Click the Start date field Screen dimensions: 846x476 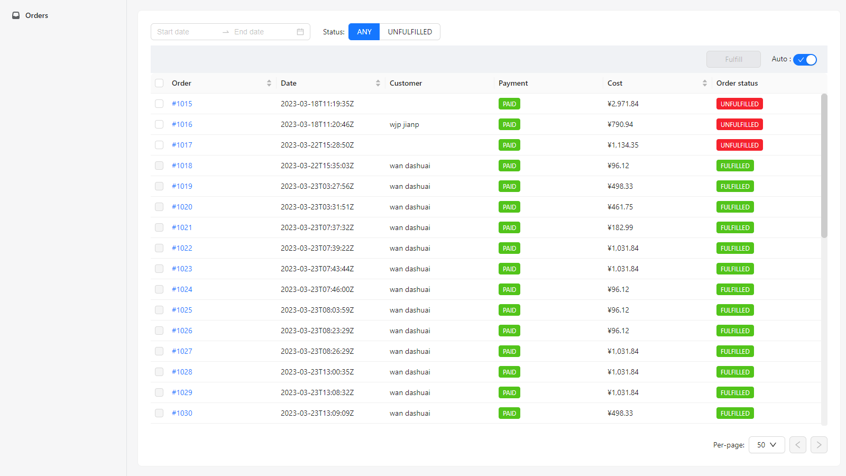point(186,32)
